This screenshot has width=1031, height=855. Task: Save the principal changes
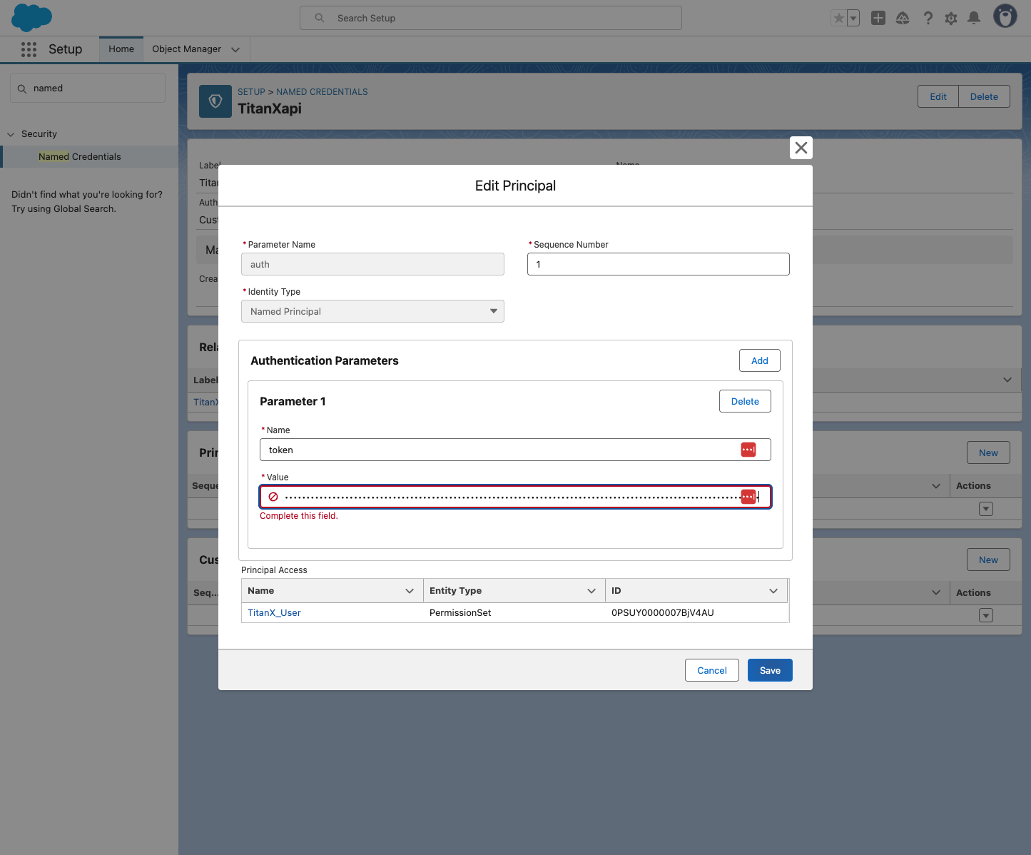pyautogui.click(x=770, y=670)
